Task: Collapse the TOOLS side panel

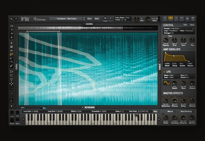Action: [x=16, y=61]
